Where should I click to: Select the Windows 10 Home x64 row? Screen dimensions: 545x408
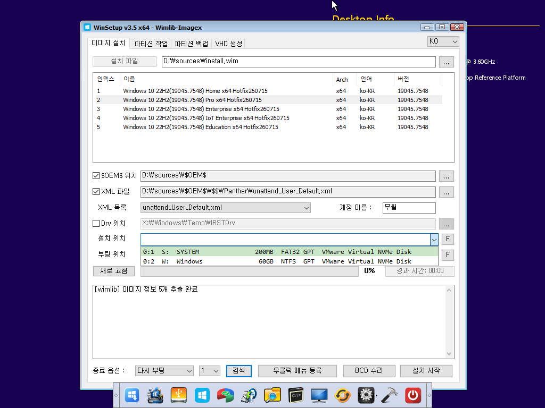pos(269,91)
